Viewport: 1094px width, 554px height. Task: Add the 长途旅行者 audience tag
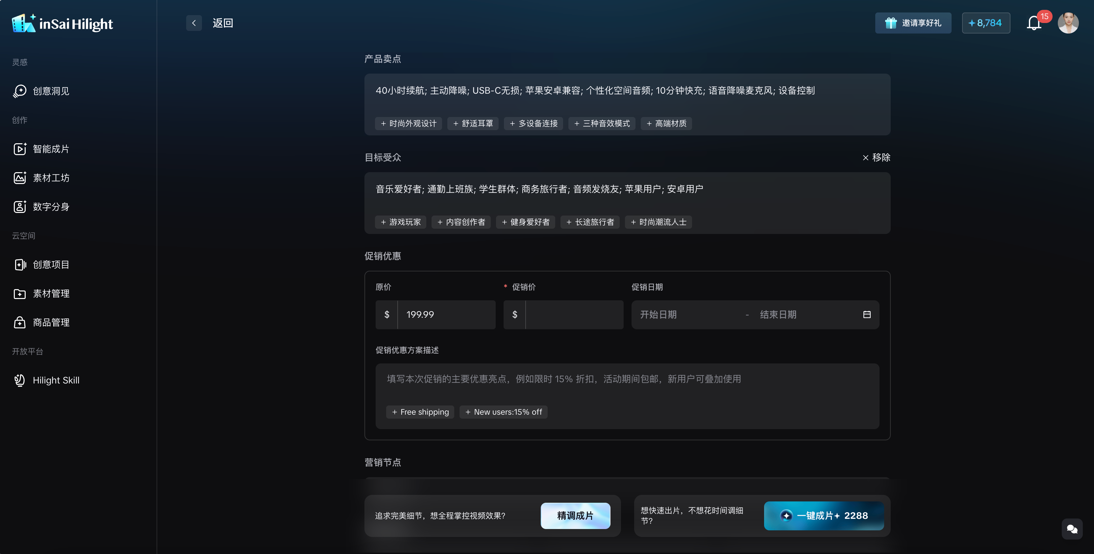click(x=590, y=222)
